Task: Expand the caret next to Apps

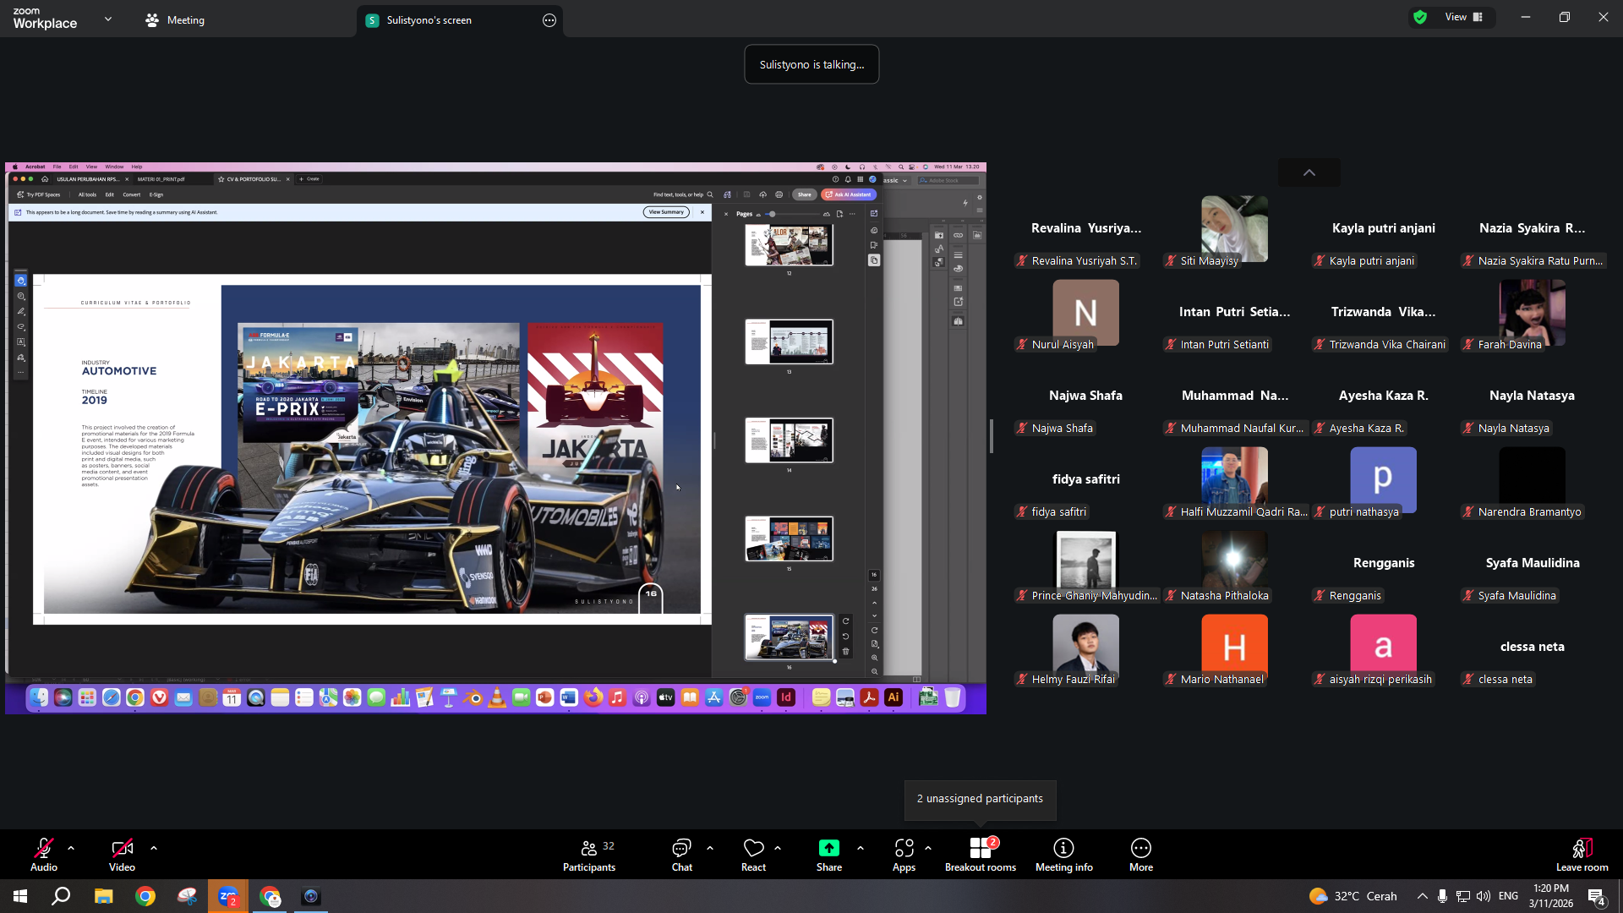Action: click(x=928, y=848)
